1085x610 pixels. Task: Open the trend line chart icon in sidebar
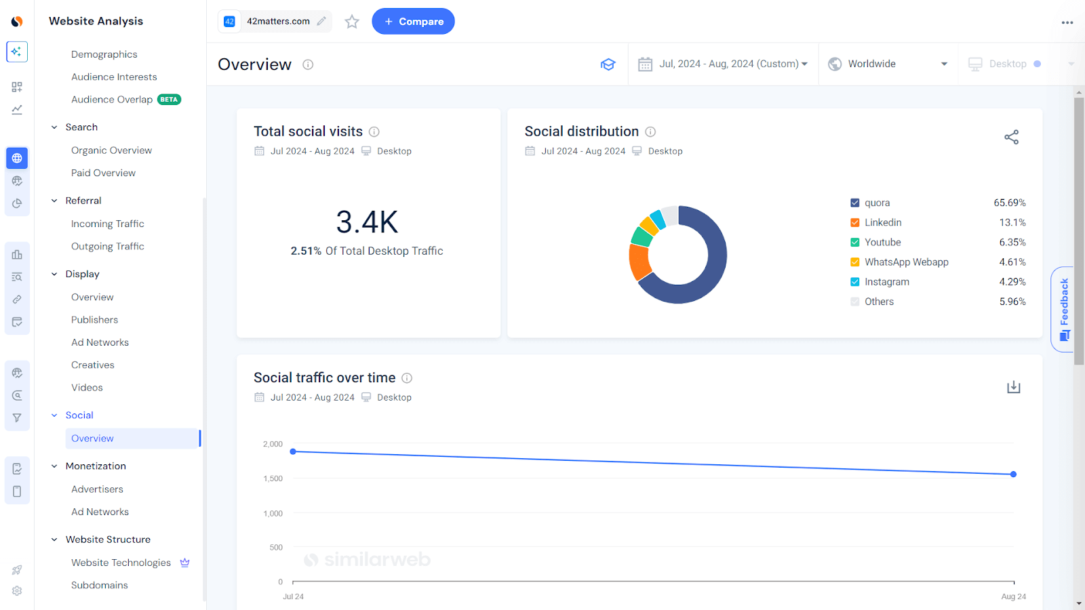[17, 109]
